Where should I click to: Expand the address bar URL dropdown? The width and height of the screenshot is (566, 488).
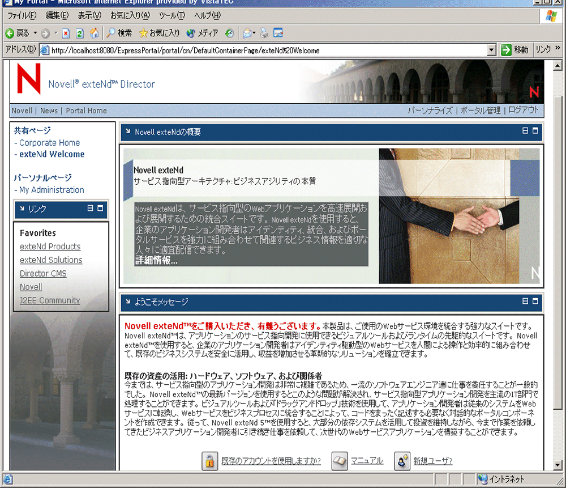491,50
